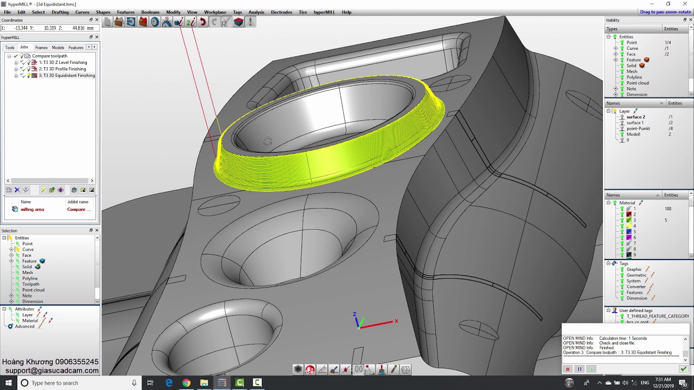Image resolution: width=694 pixels, height=390 pixels.
Task: Toggle lightbulb for Compare toolpath joblist
Action: point(22,56)
